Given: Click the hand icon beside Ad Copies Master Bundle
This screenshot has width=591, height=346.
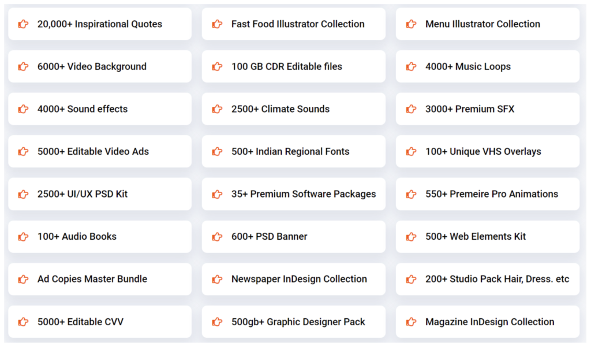Looking at the screenshot, I should (23, 280).
